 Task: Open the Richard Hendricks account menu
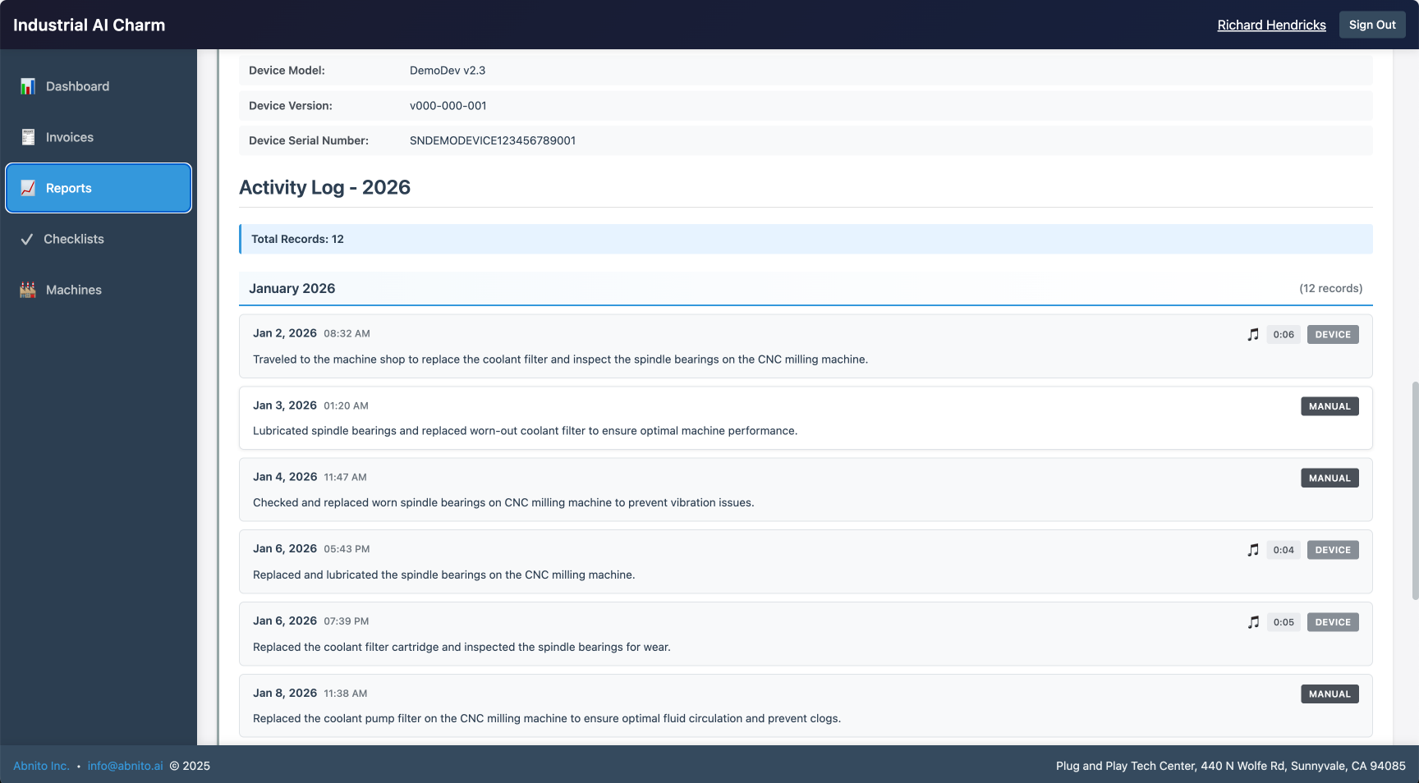click(x=1271, y=25)
